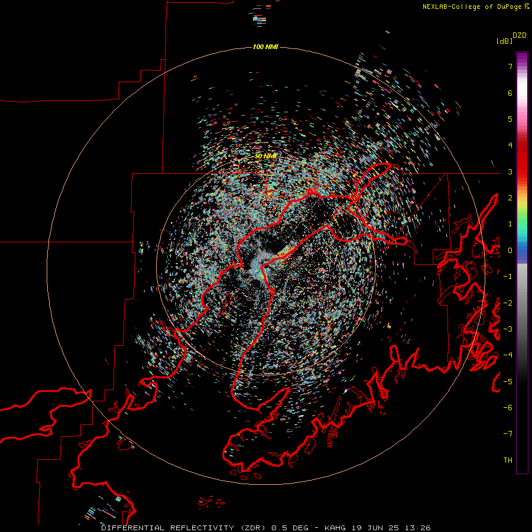
Task: Click the 1 value on color scale
Action: 510,224
